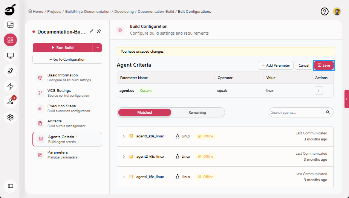Click the BuildNinja logo icon
The height and width of the screenshot is (198, 349).
[10, 10]
